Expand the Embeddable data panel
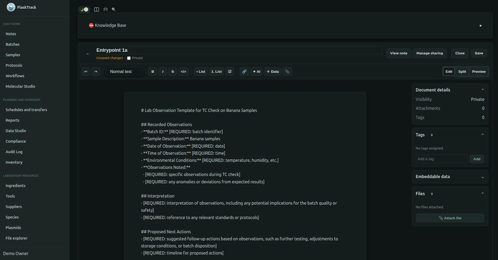Viewport: 498px width, 260px height. (482, 177)
